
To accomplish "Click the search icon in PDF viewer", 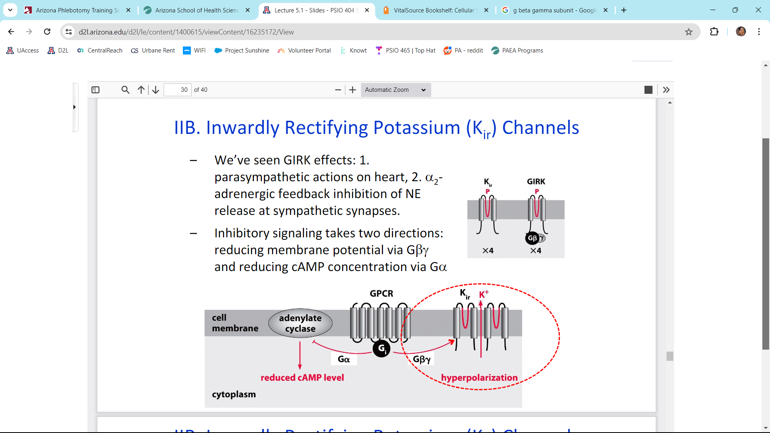I will 126,89.
